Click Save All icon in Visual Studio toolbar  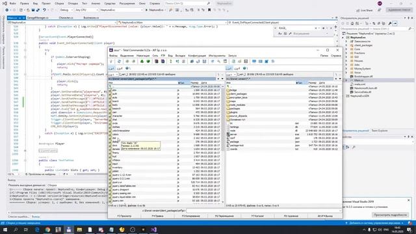38,10
